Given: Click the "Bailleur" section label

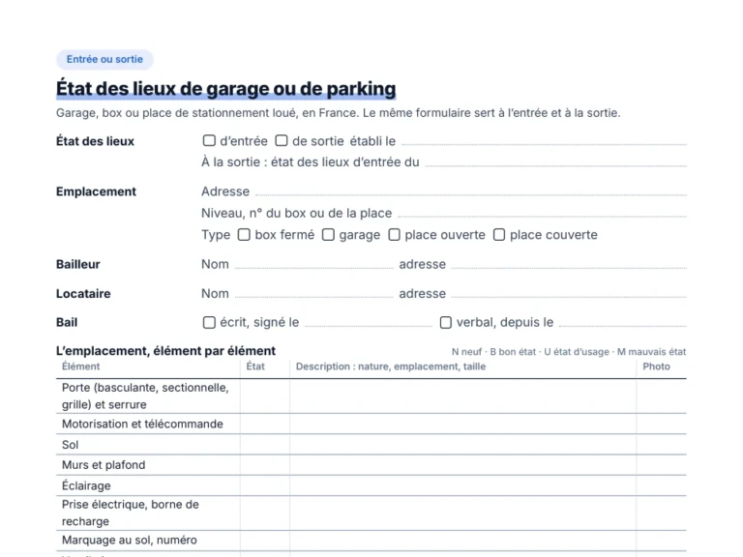Looking at the screenshot, I should coord(78,264).
